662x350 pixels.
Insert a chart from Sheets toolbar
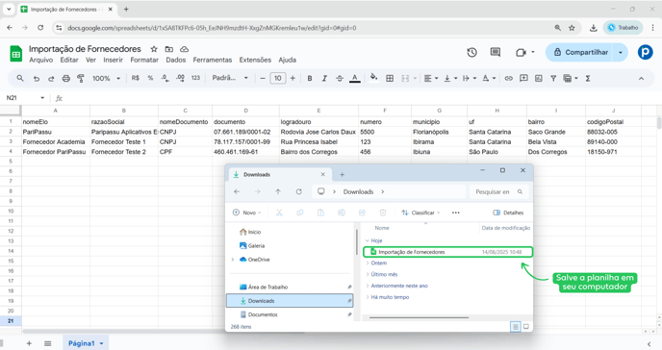pos(538,79)
